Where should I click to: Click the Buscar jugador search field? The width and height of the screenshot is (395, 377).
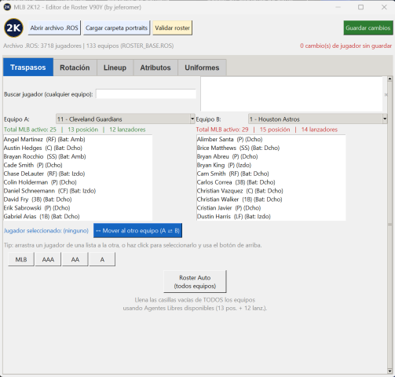(x=146, y=94)
